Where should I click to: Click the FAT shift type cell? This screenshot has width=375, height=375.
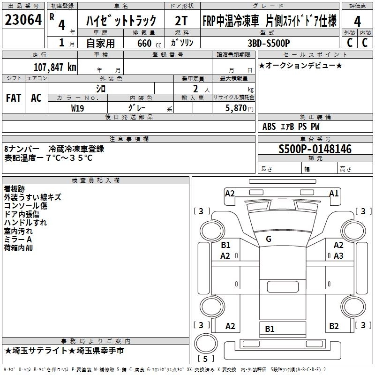coord(14,97)
